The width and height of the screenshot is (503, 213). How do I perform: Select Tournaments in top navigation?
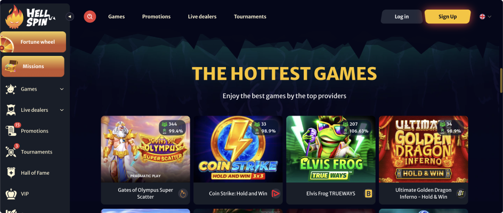(x=250, y=17)
